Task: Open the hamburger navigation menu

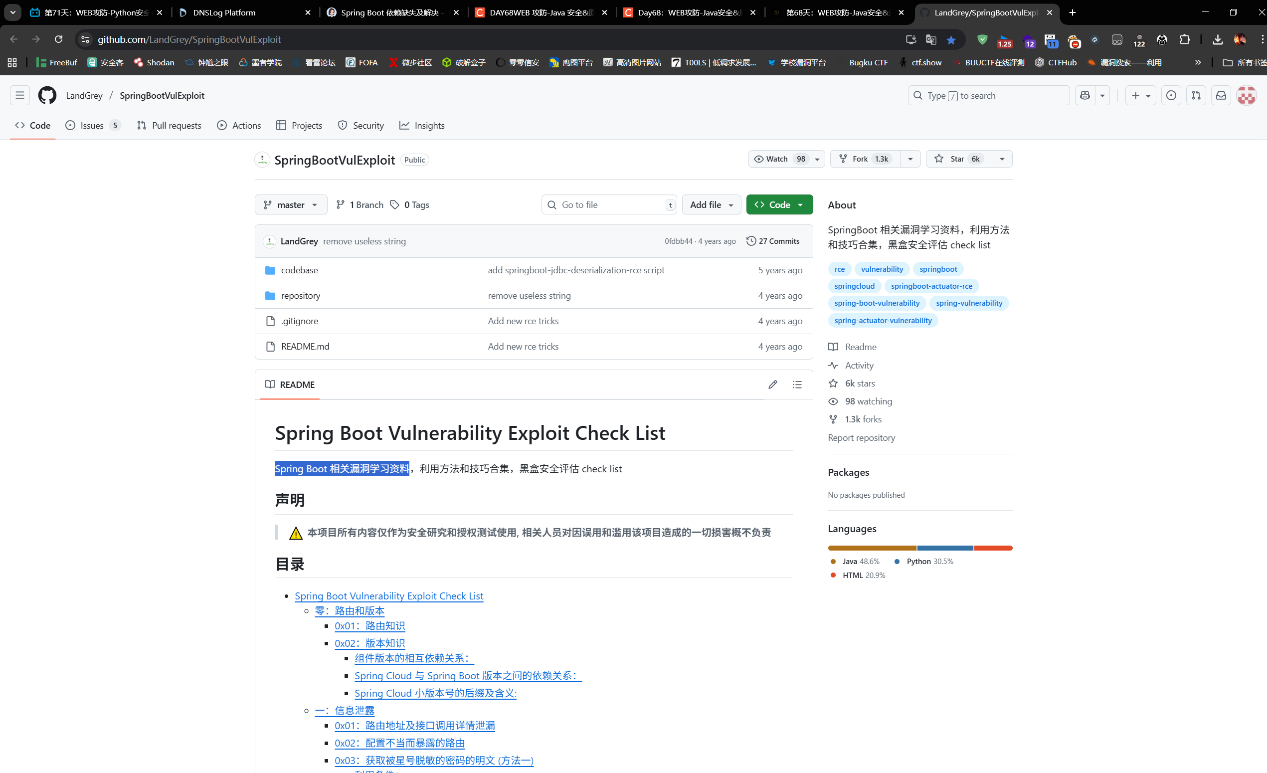Action: 20,95
